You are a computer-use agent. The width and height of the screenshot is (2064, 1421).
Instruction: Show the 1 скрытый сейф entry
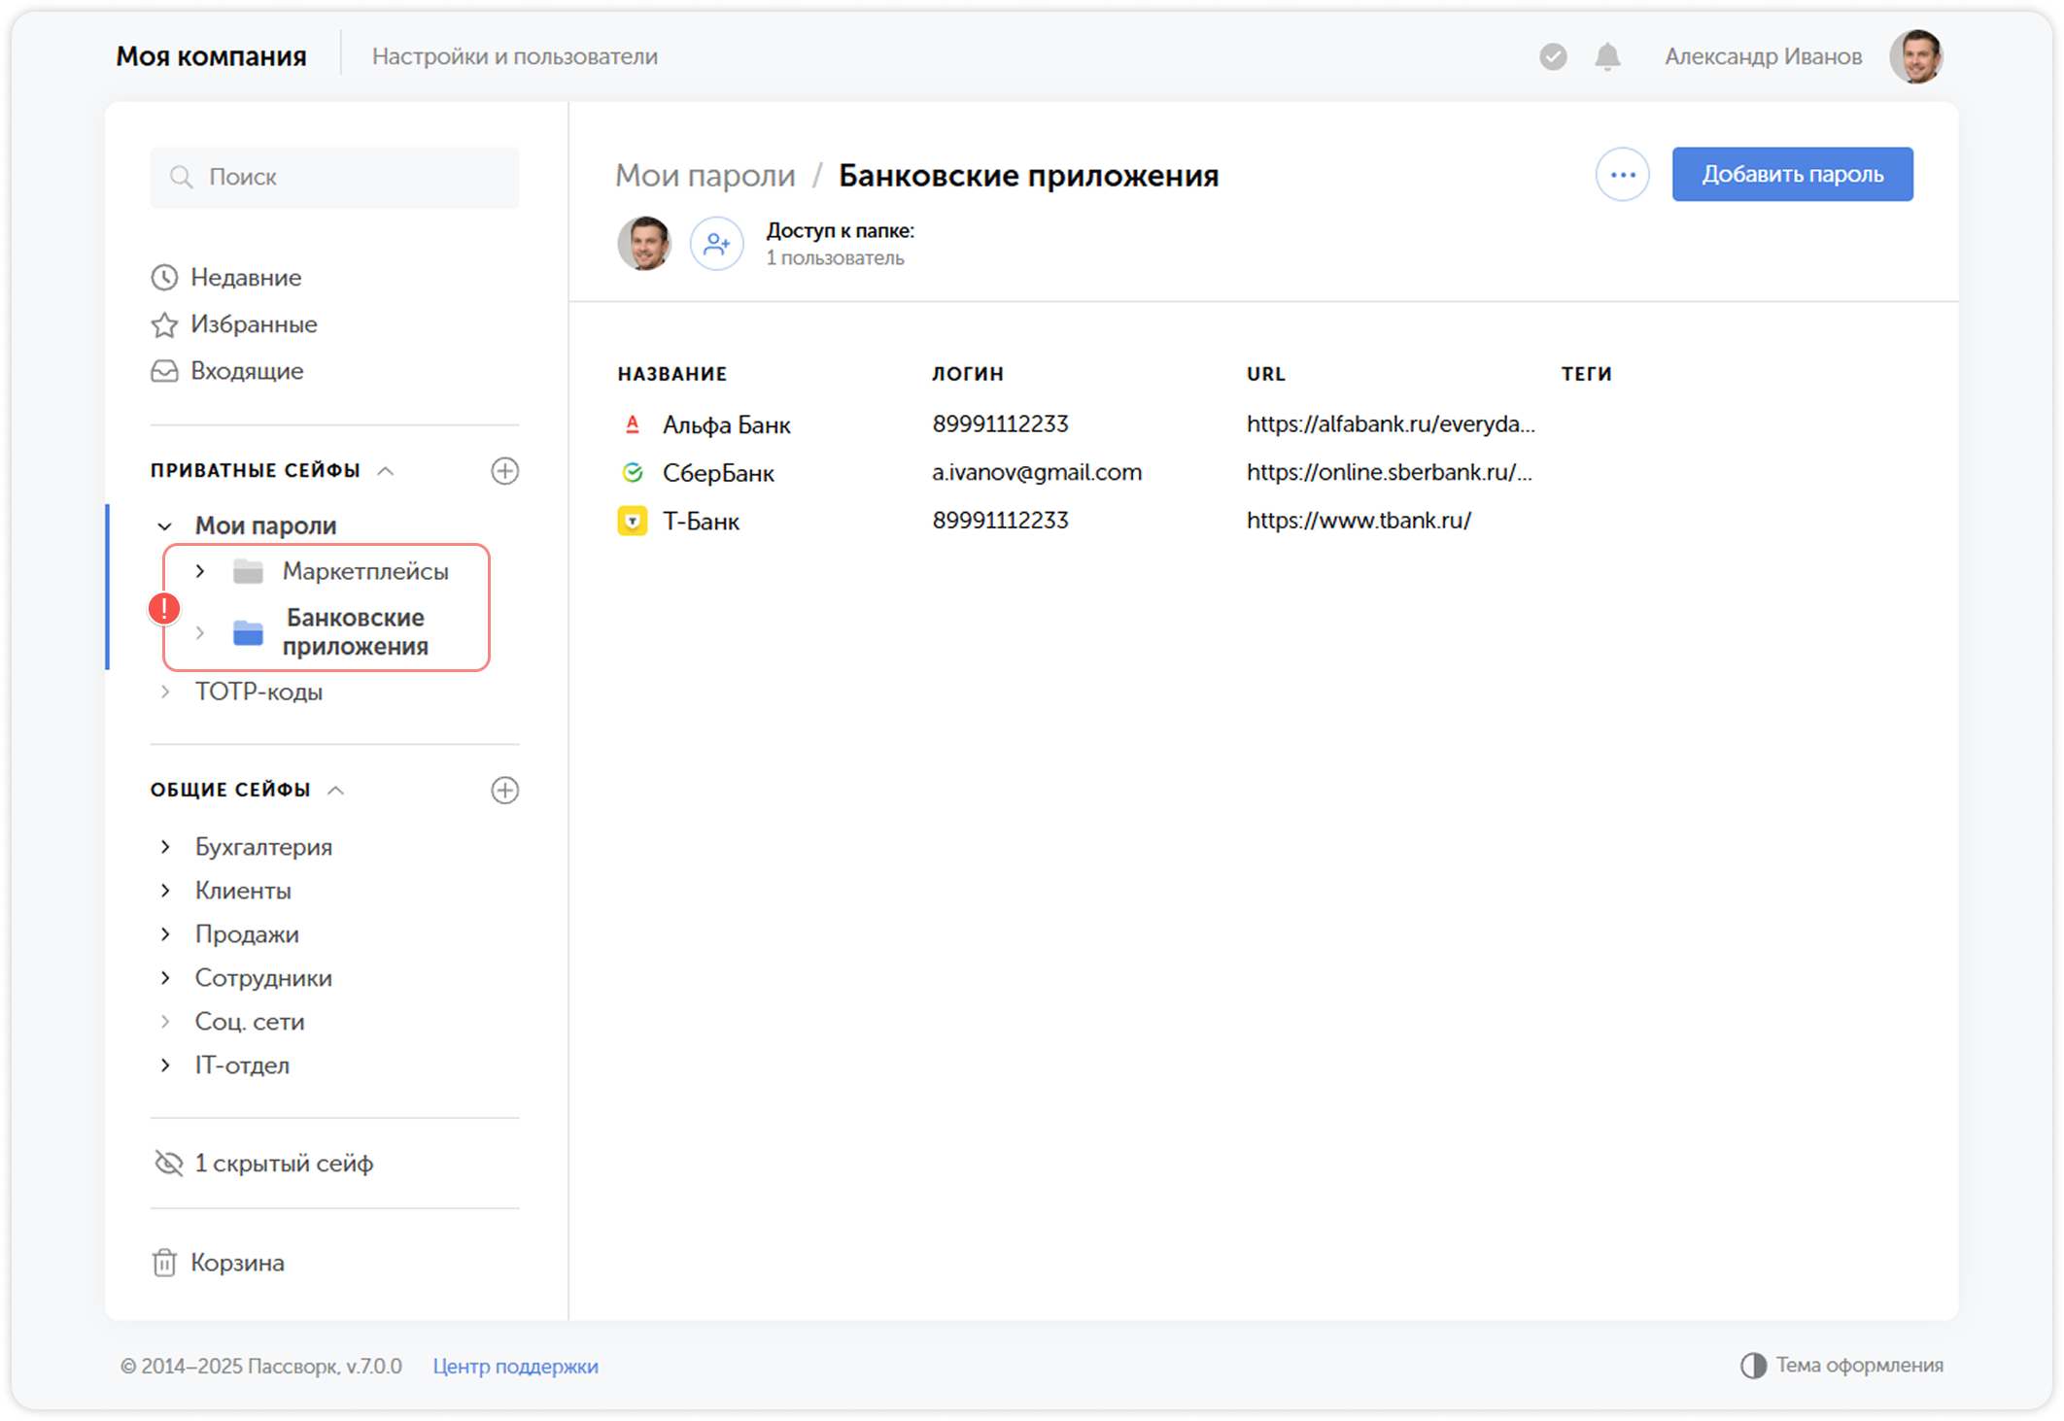[x=284, y=1163]
